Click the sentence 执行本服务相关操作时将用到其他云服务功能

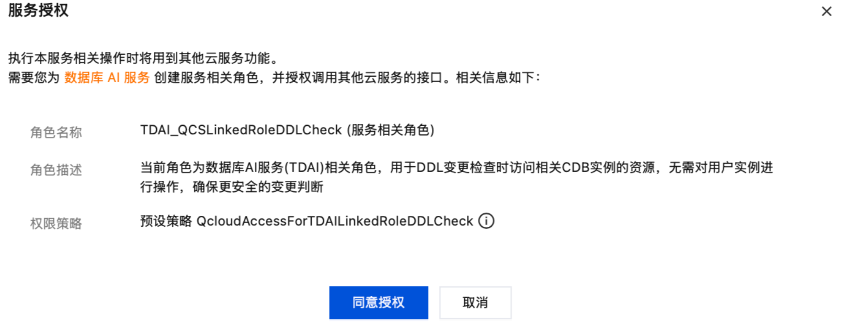click(139, 58)
